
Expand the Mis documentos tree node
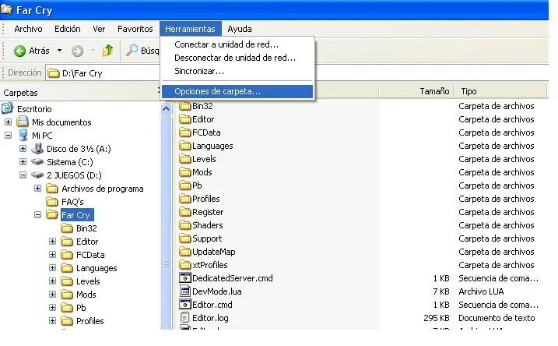[x=9, y=122]
